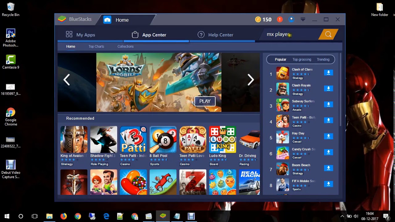This screenshot has width=395, height=222.
Task: Open Recycle Bin on the desktop
Action: 10,9
